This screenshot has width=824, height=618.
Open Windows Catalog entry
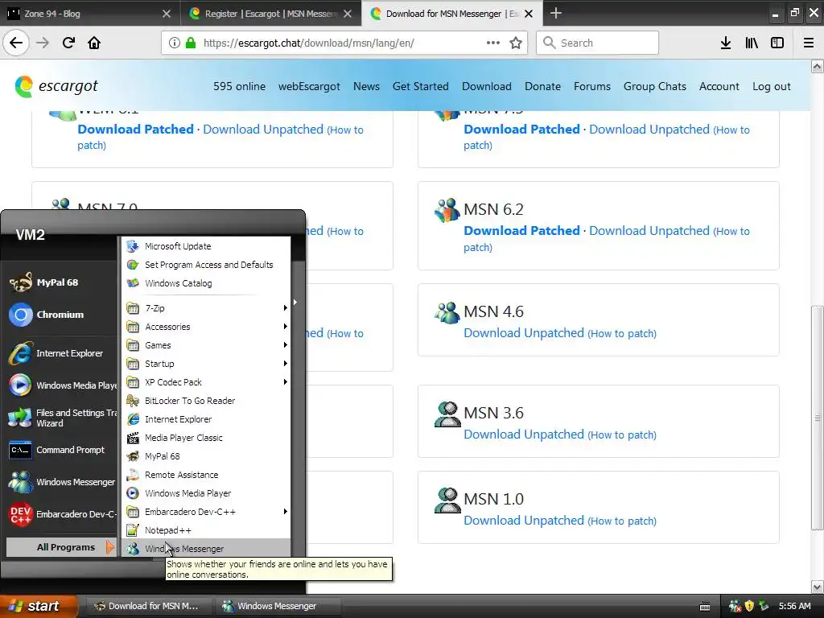click(206, 283)
